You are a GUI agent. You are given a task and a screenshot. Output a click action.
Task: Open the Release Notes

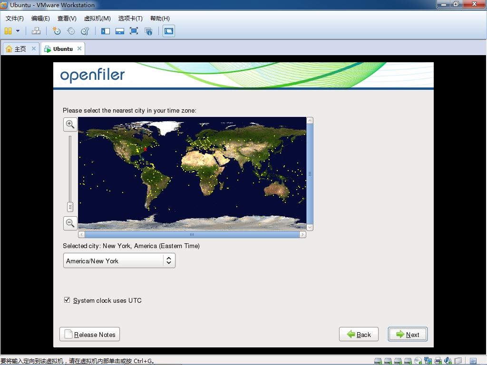coord(89,334)
